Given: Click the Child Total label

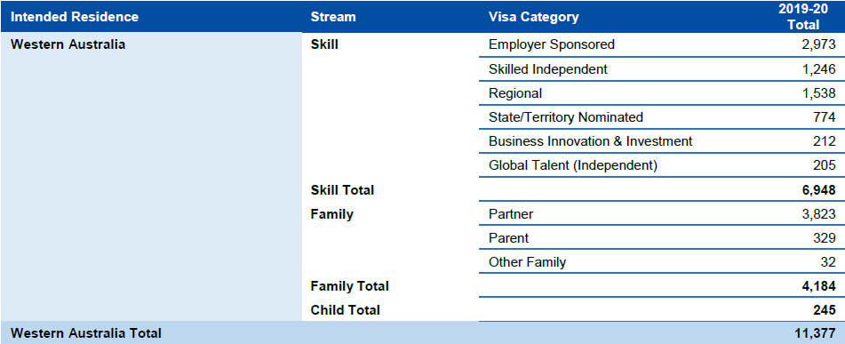Looking at the screenshot, I should 345,310.
